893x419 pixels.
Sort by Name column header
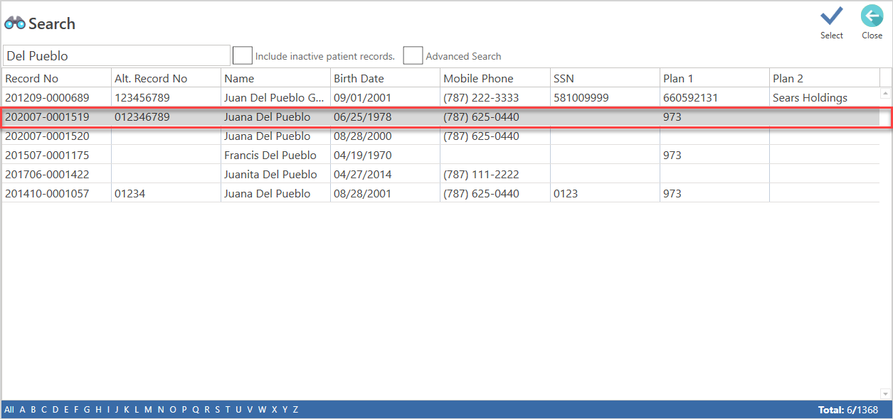(275, 78)
